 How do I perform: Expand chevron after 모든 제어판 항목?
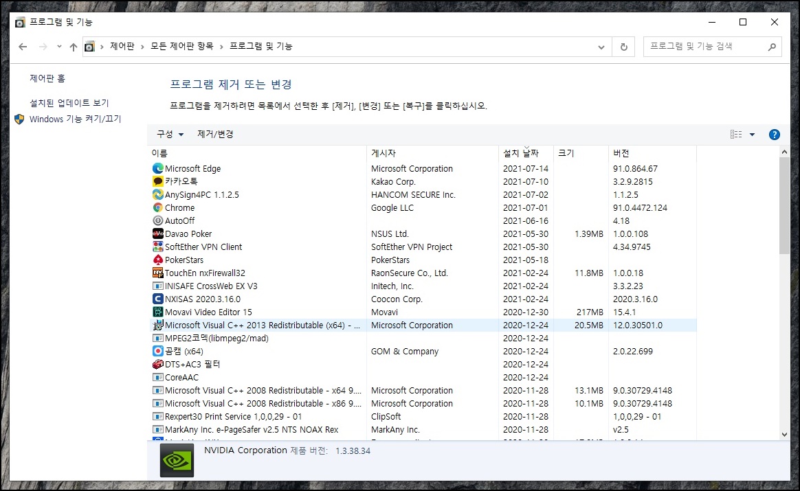[x=221, y=47]
